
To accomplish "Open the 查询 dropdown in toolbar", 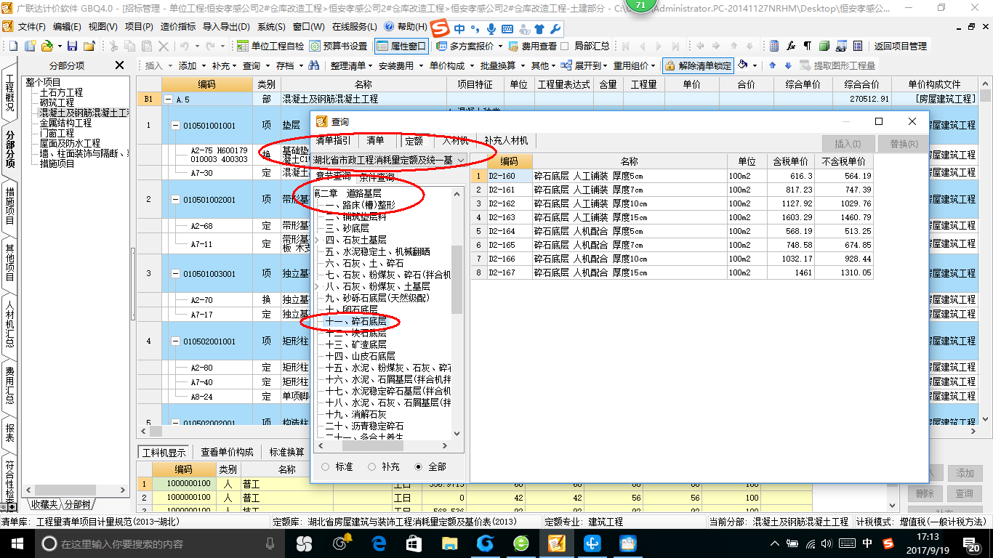I will (x=255, y=65).
